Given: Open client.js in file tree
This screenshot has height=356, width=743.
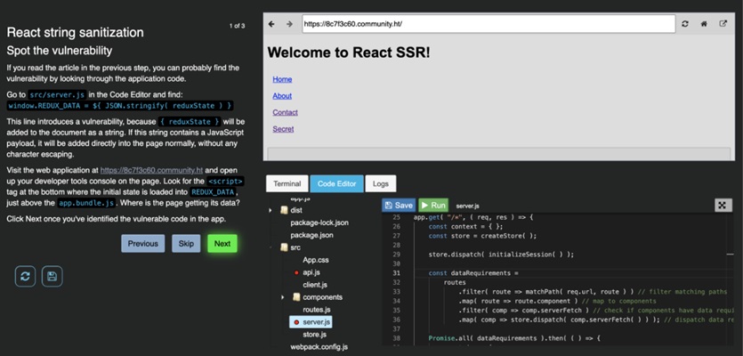Looking at the screenshot, I should pos(315,285).
